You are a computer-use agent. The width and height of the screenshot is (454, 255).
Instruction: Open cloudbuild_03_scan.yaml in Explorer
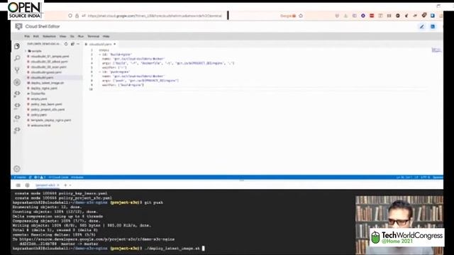[x=49, y=67]
